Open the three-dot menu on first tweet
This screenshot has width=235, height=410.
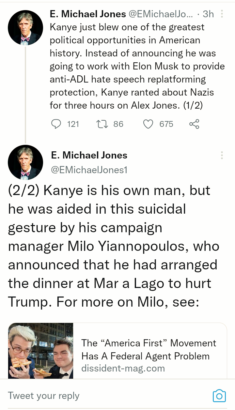[222, 14]
